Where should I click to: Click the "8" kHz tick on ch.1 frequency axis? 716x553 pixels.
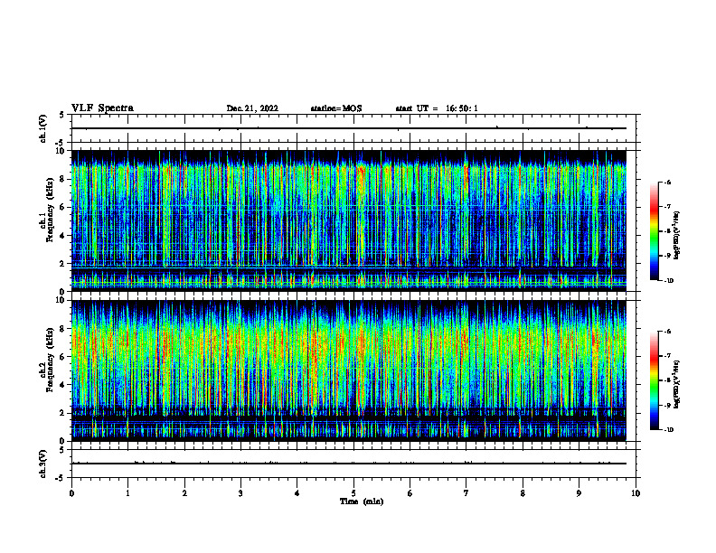point(62,179)
